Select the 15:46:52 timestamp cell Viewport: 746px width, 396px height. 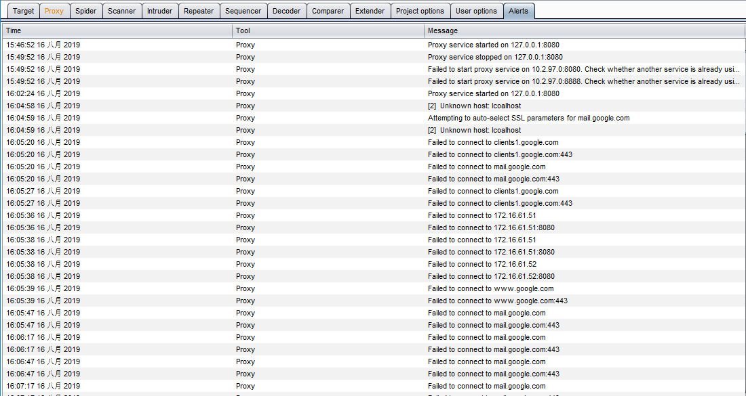(x=43, y=45)
